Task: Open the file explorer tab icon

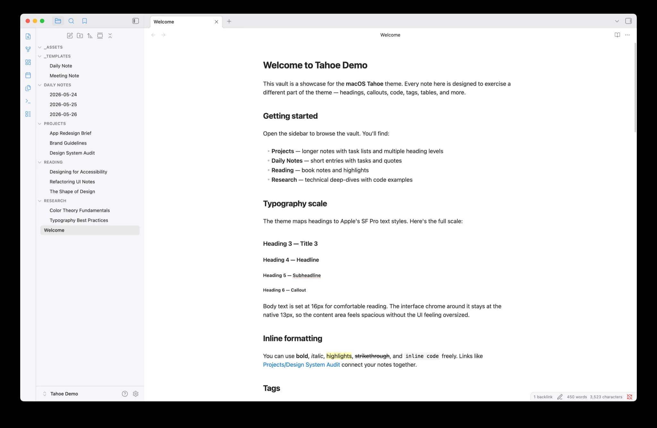Action: click(58, 21)
